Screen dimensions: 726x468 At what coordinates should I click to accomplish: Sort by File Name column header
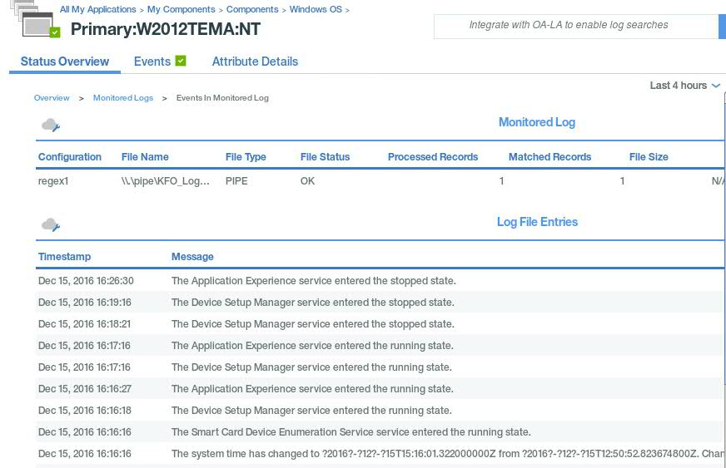point(145,157)
